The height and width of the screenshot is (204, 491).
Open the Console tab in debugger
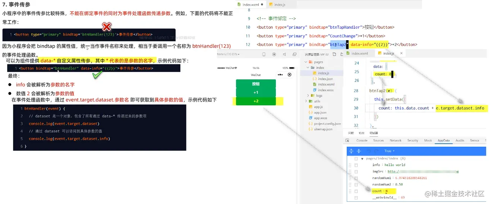click(x=362, y=140)
